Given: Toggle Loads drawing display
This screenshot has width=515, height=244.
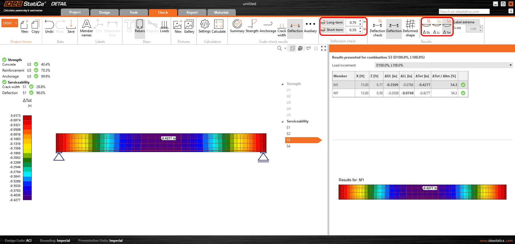Looking at the screenshot, I should pyautogui.click(x=164, y=26).
